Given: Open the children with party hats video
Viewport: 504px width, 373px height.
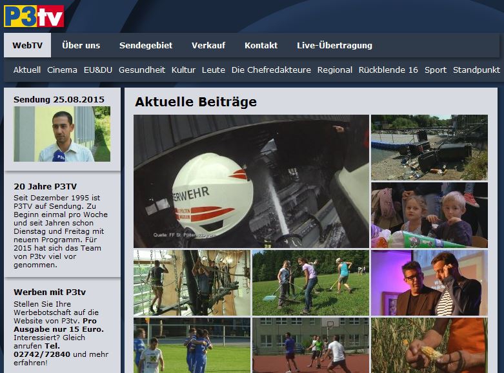Looking at the screenshot, I should (x=429, y=215).
